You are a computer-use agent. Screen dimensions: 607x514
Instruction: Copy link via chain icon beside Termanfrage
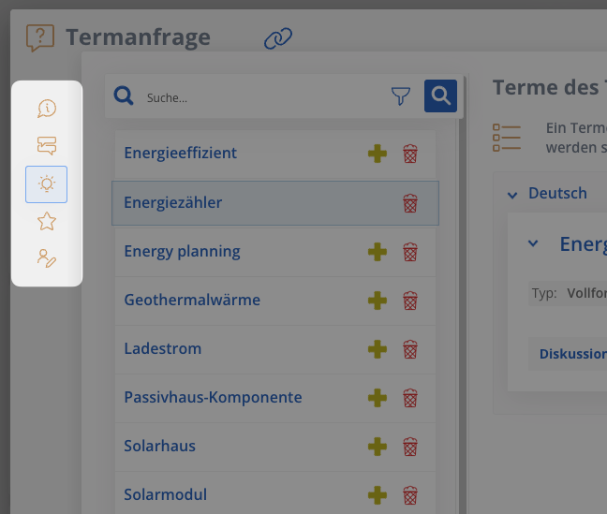point(278,38)
